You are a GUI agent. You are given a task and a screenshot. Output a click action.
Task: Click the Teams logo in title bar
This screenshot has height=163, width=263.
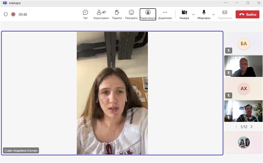tap(5, 3)
